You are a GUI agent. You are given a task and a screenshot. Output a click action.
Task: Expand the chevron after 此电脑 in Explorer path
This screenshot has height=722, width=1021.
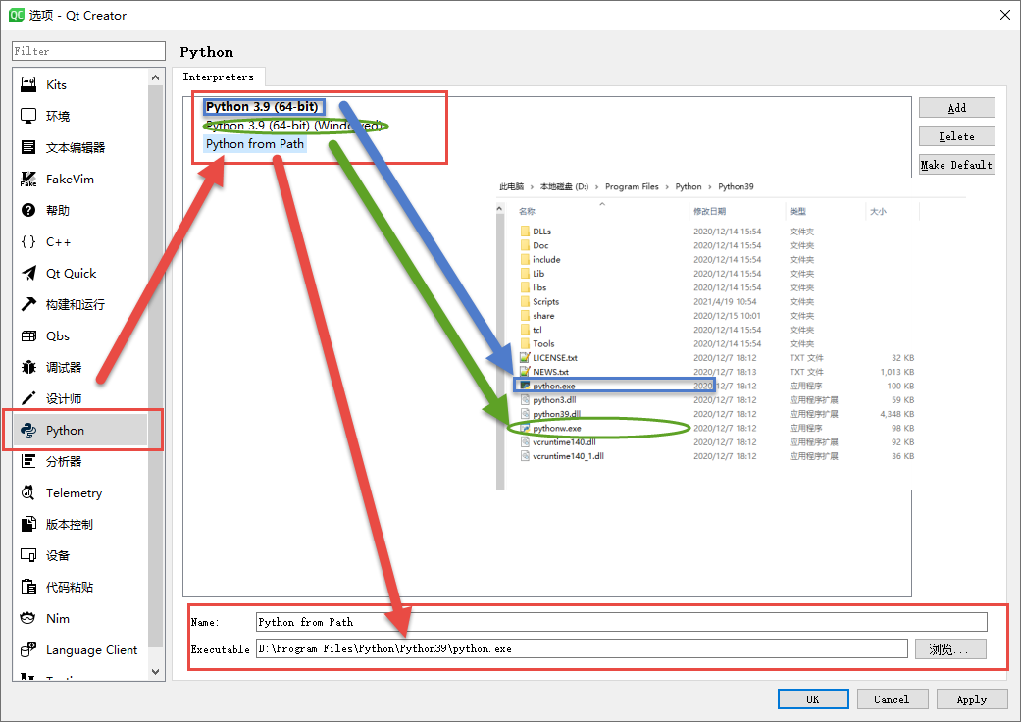[x=532, y=186]
